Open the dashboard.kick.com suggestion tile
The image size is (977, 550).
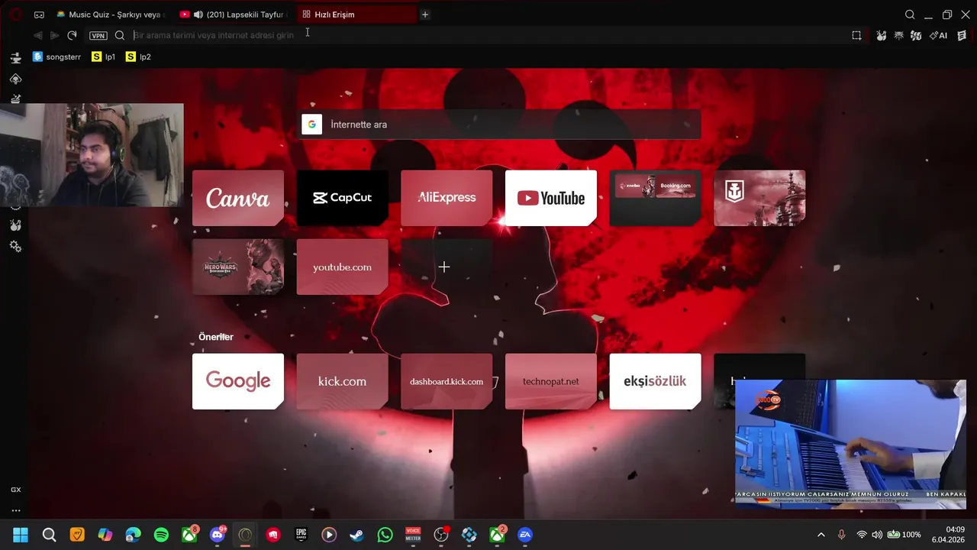coord(447,381)
